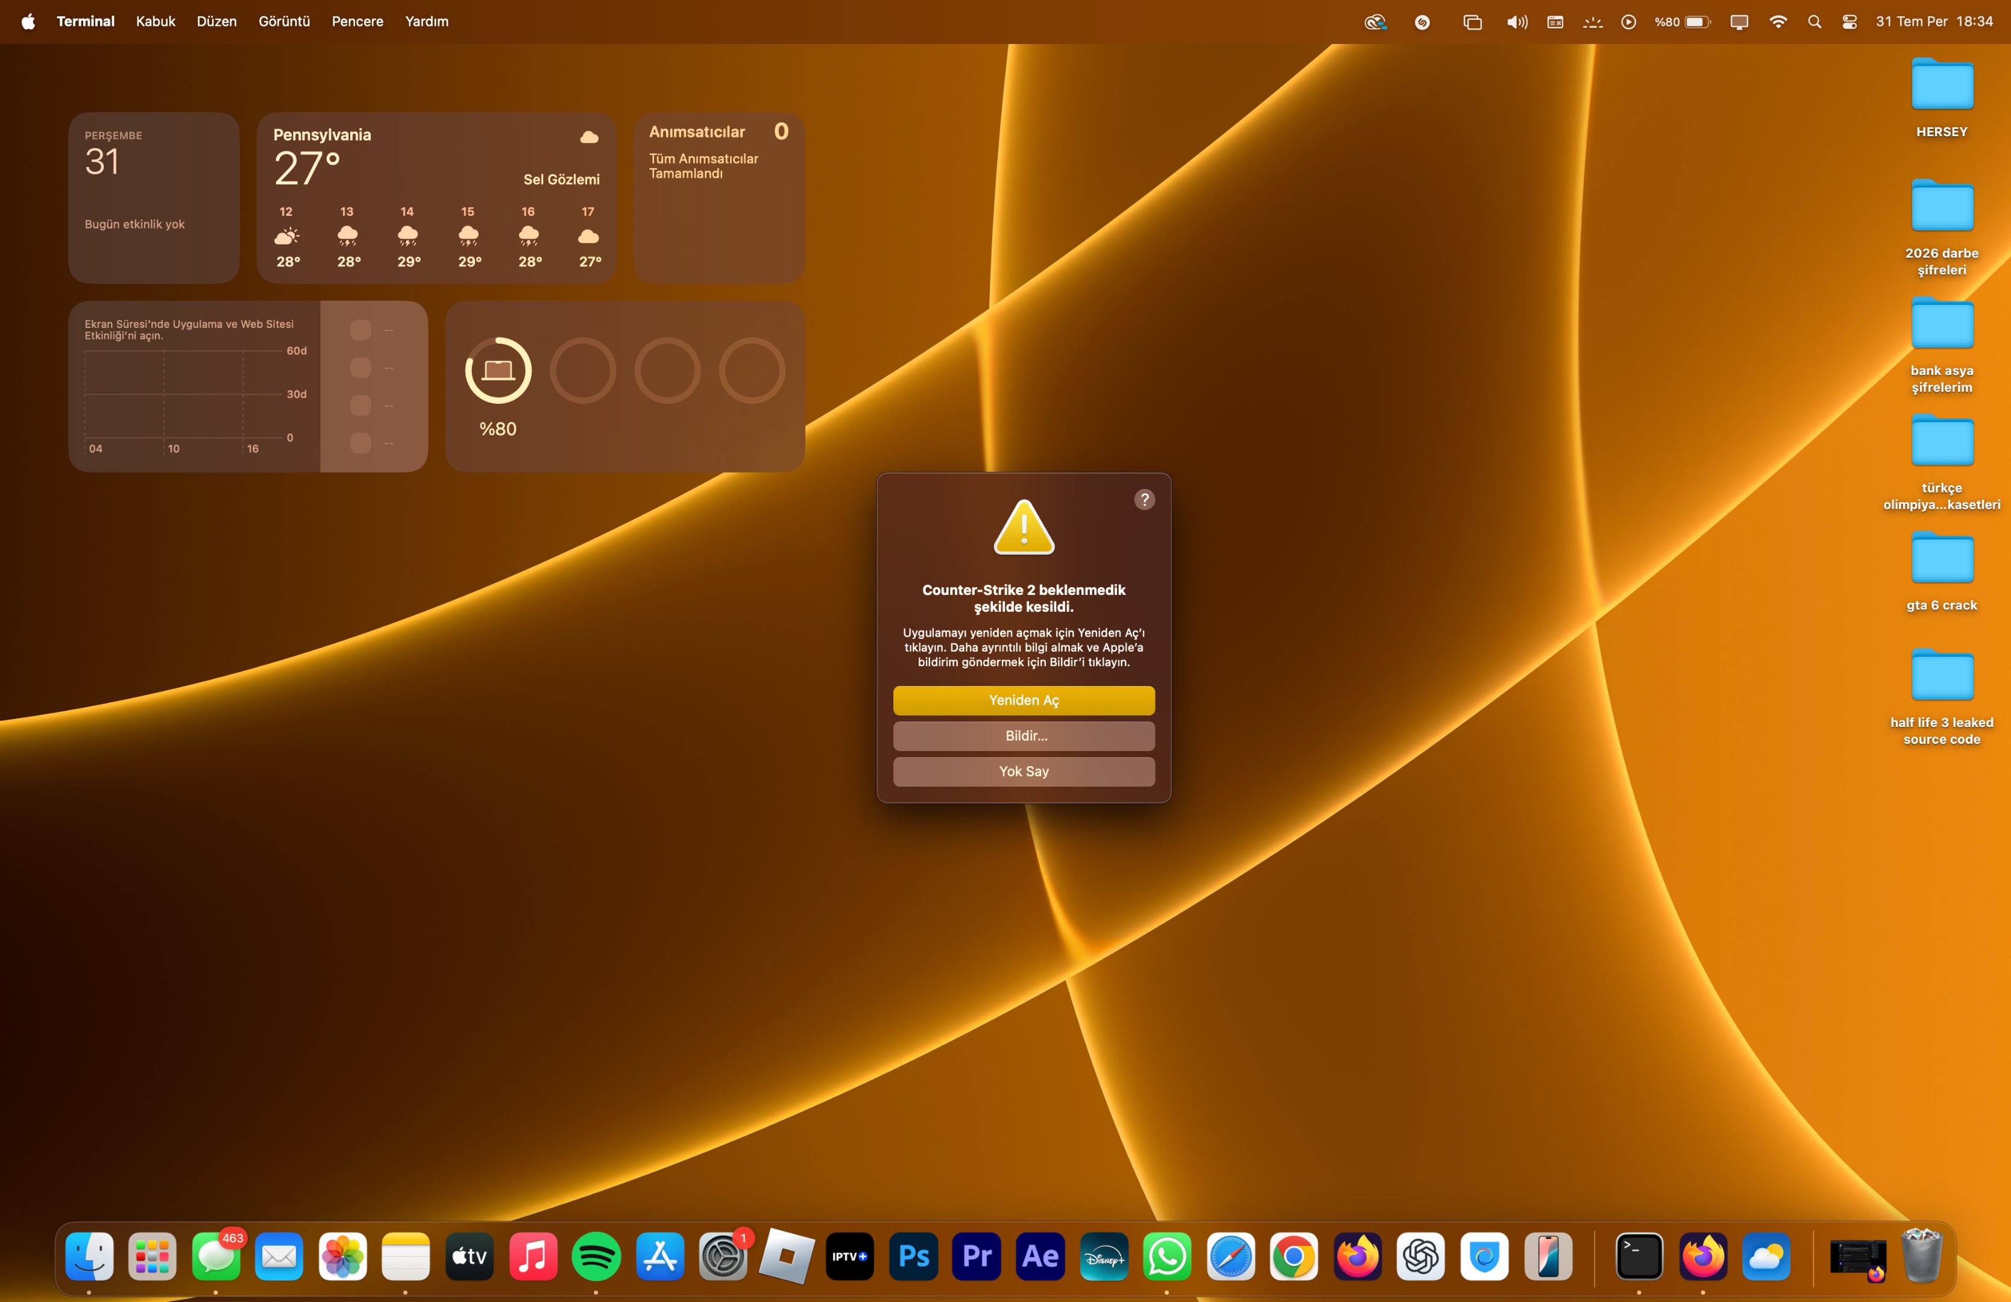This screenshot has width=2011, height=1302.
Task: Click the date and time 31 Tem Per 18:34
Action: (x=1934, y=22)
